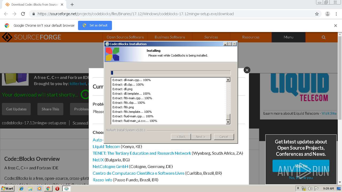Open the SourceForge Menu item
The height and width of the screenshot is (192, 342).
(x=289, y=37)
